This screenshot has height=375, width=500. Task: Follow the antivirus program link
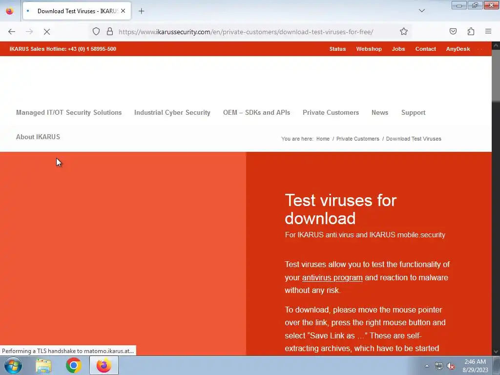332,277
